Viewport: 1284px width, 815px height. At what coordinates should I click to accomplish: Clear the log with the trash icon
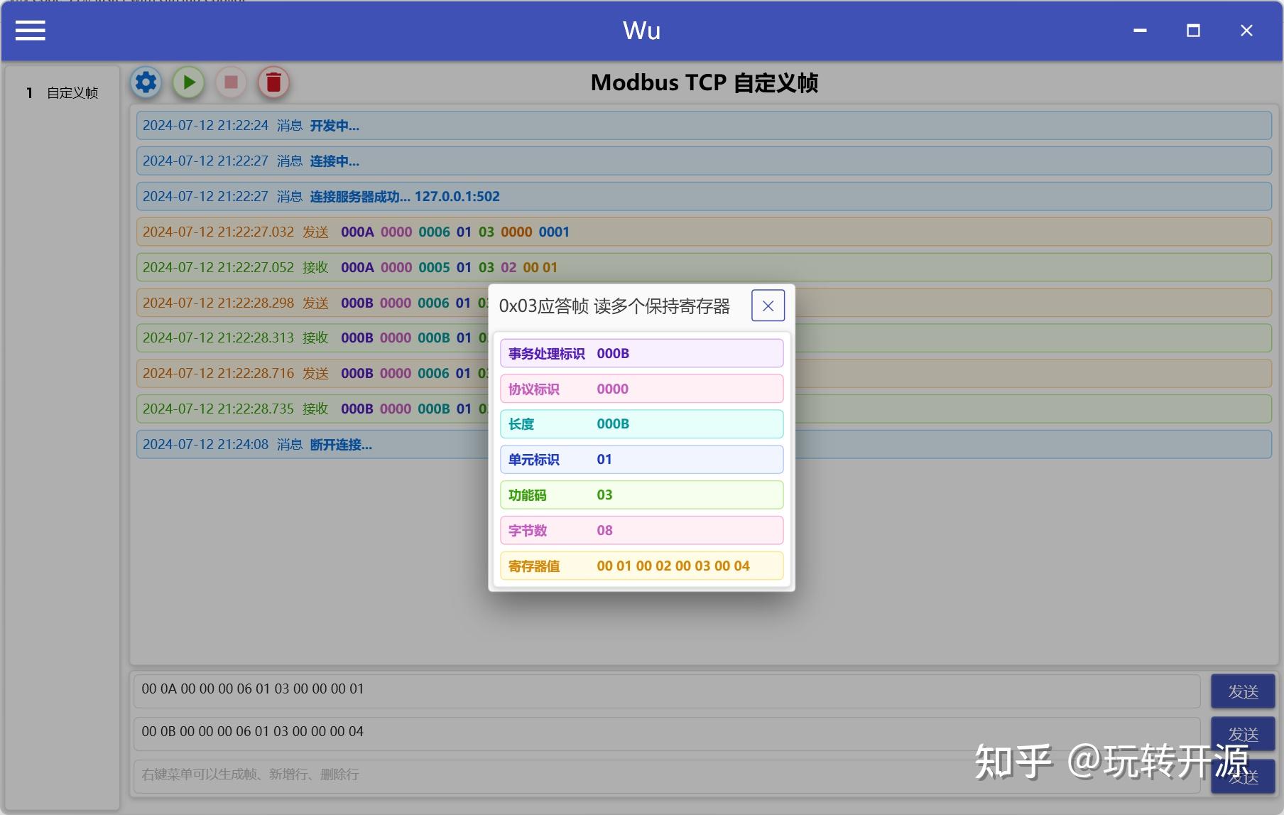pos(273,82)
